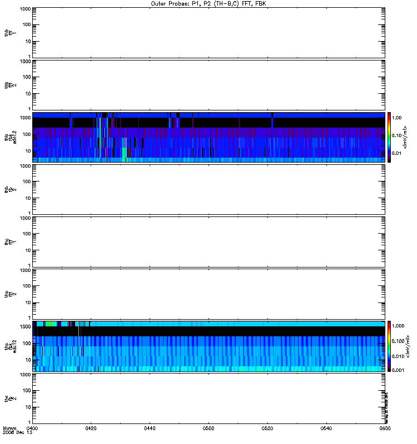Click the green burst in the thb fbk spectrogram
Screen dimensions: 417x444
(x=124, y=155)
